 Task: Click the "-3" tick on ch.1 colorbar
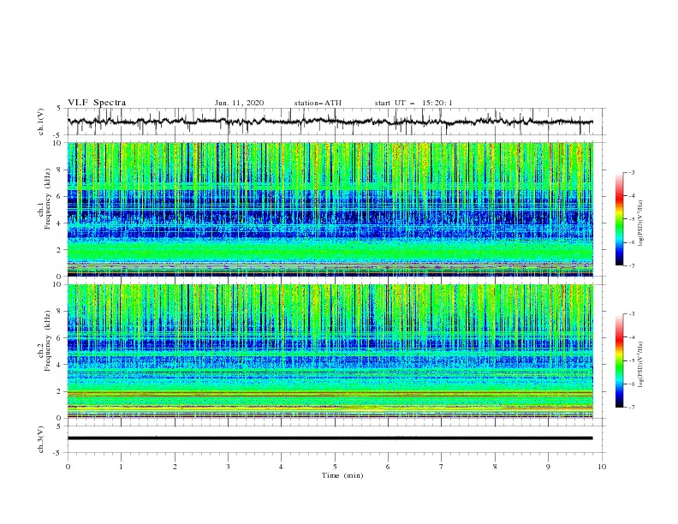(x=631, y=172)
